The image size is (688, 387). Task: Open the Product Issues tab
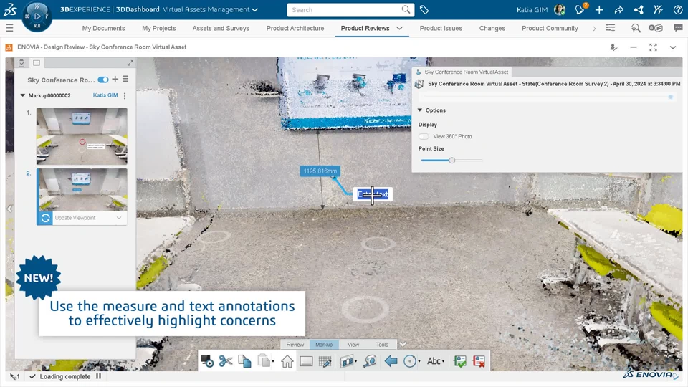(x=441, y=28)
